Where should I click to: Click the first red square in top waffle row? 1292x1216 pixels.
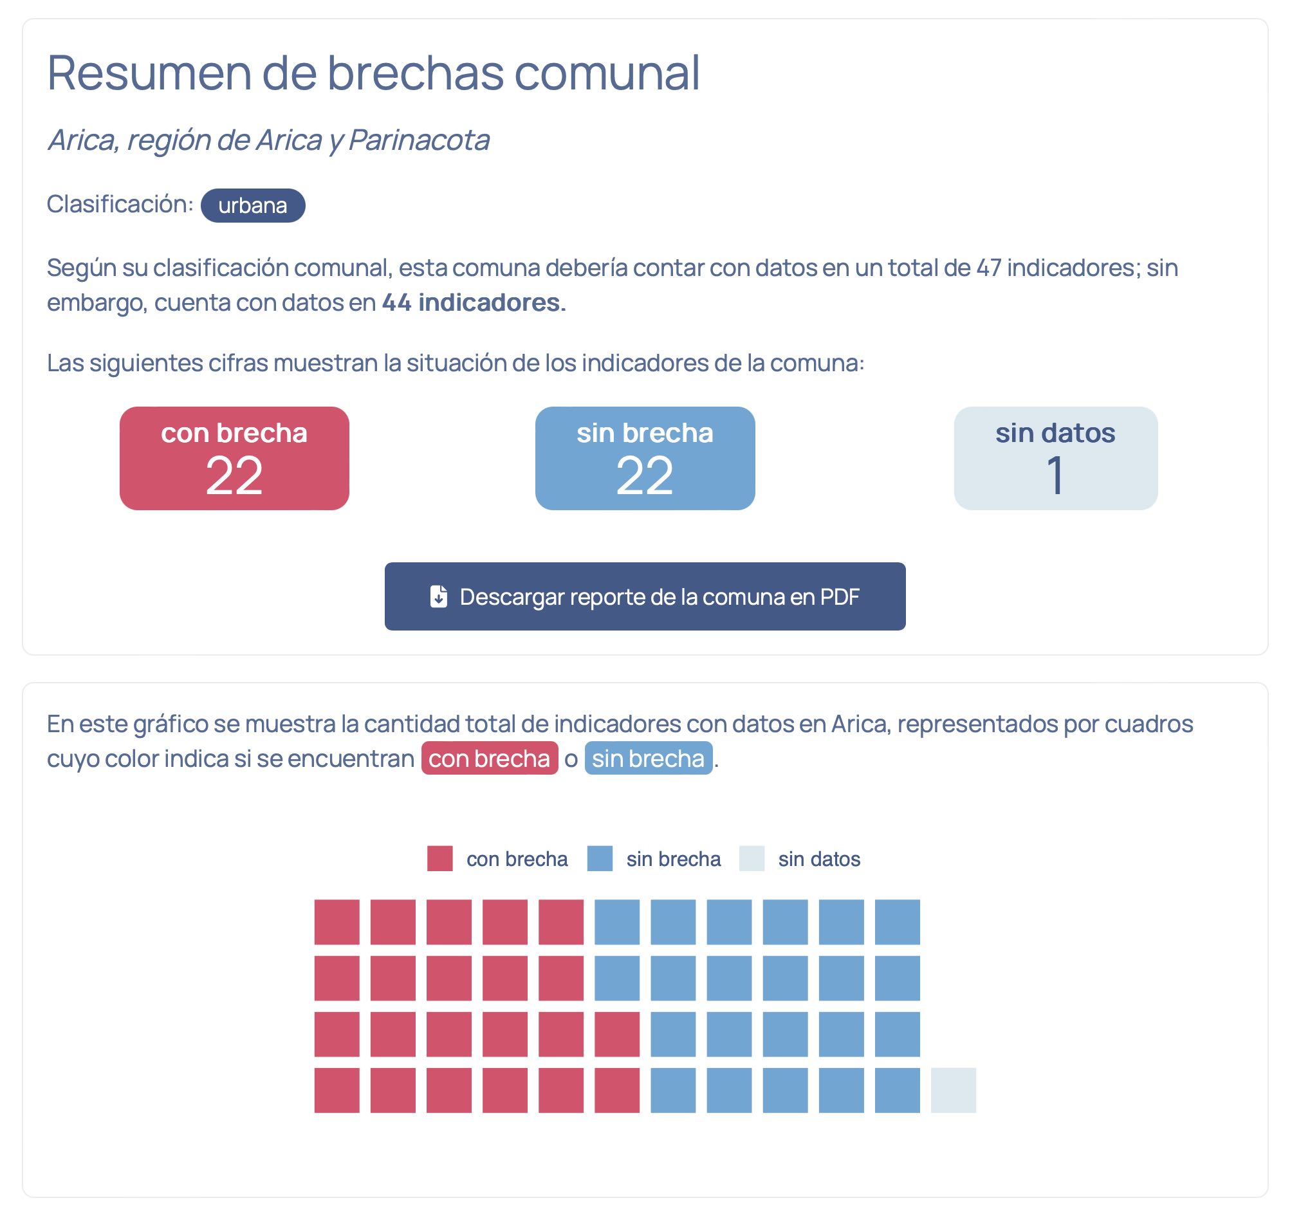point(337,921)
